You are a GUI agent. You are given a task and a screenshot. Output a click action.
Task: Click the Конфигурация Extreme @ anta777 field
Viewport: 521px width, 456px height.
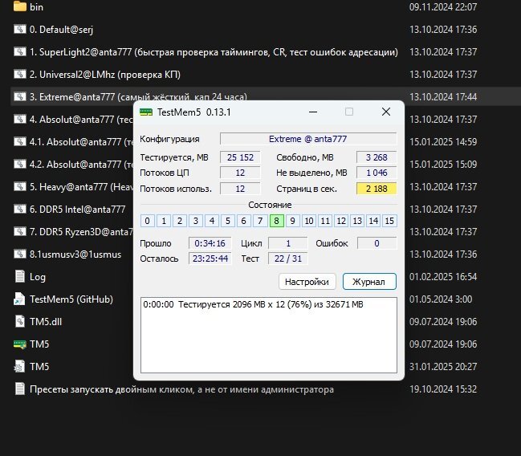tap(307, 139)
